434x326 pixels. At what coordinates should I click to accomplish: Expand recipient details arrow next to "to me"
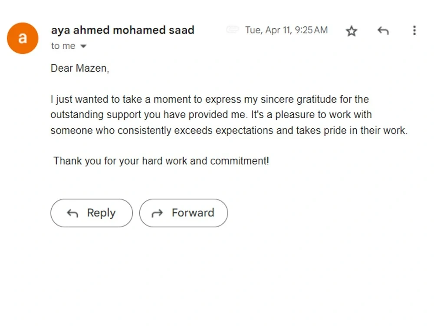click(x=83, y=46)
